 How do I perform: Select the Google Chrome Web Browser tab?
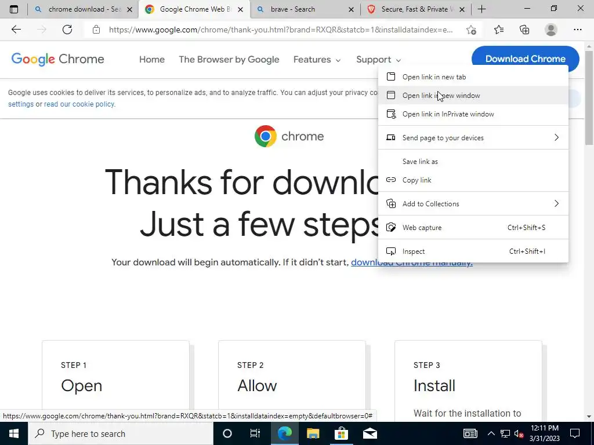click(x=194, y=9)
